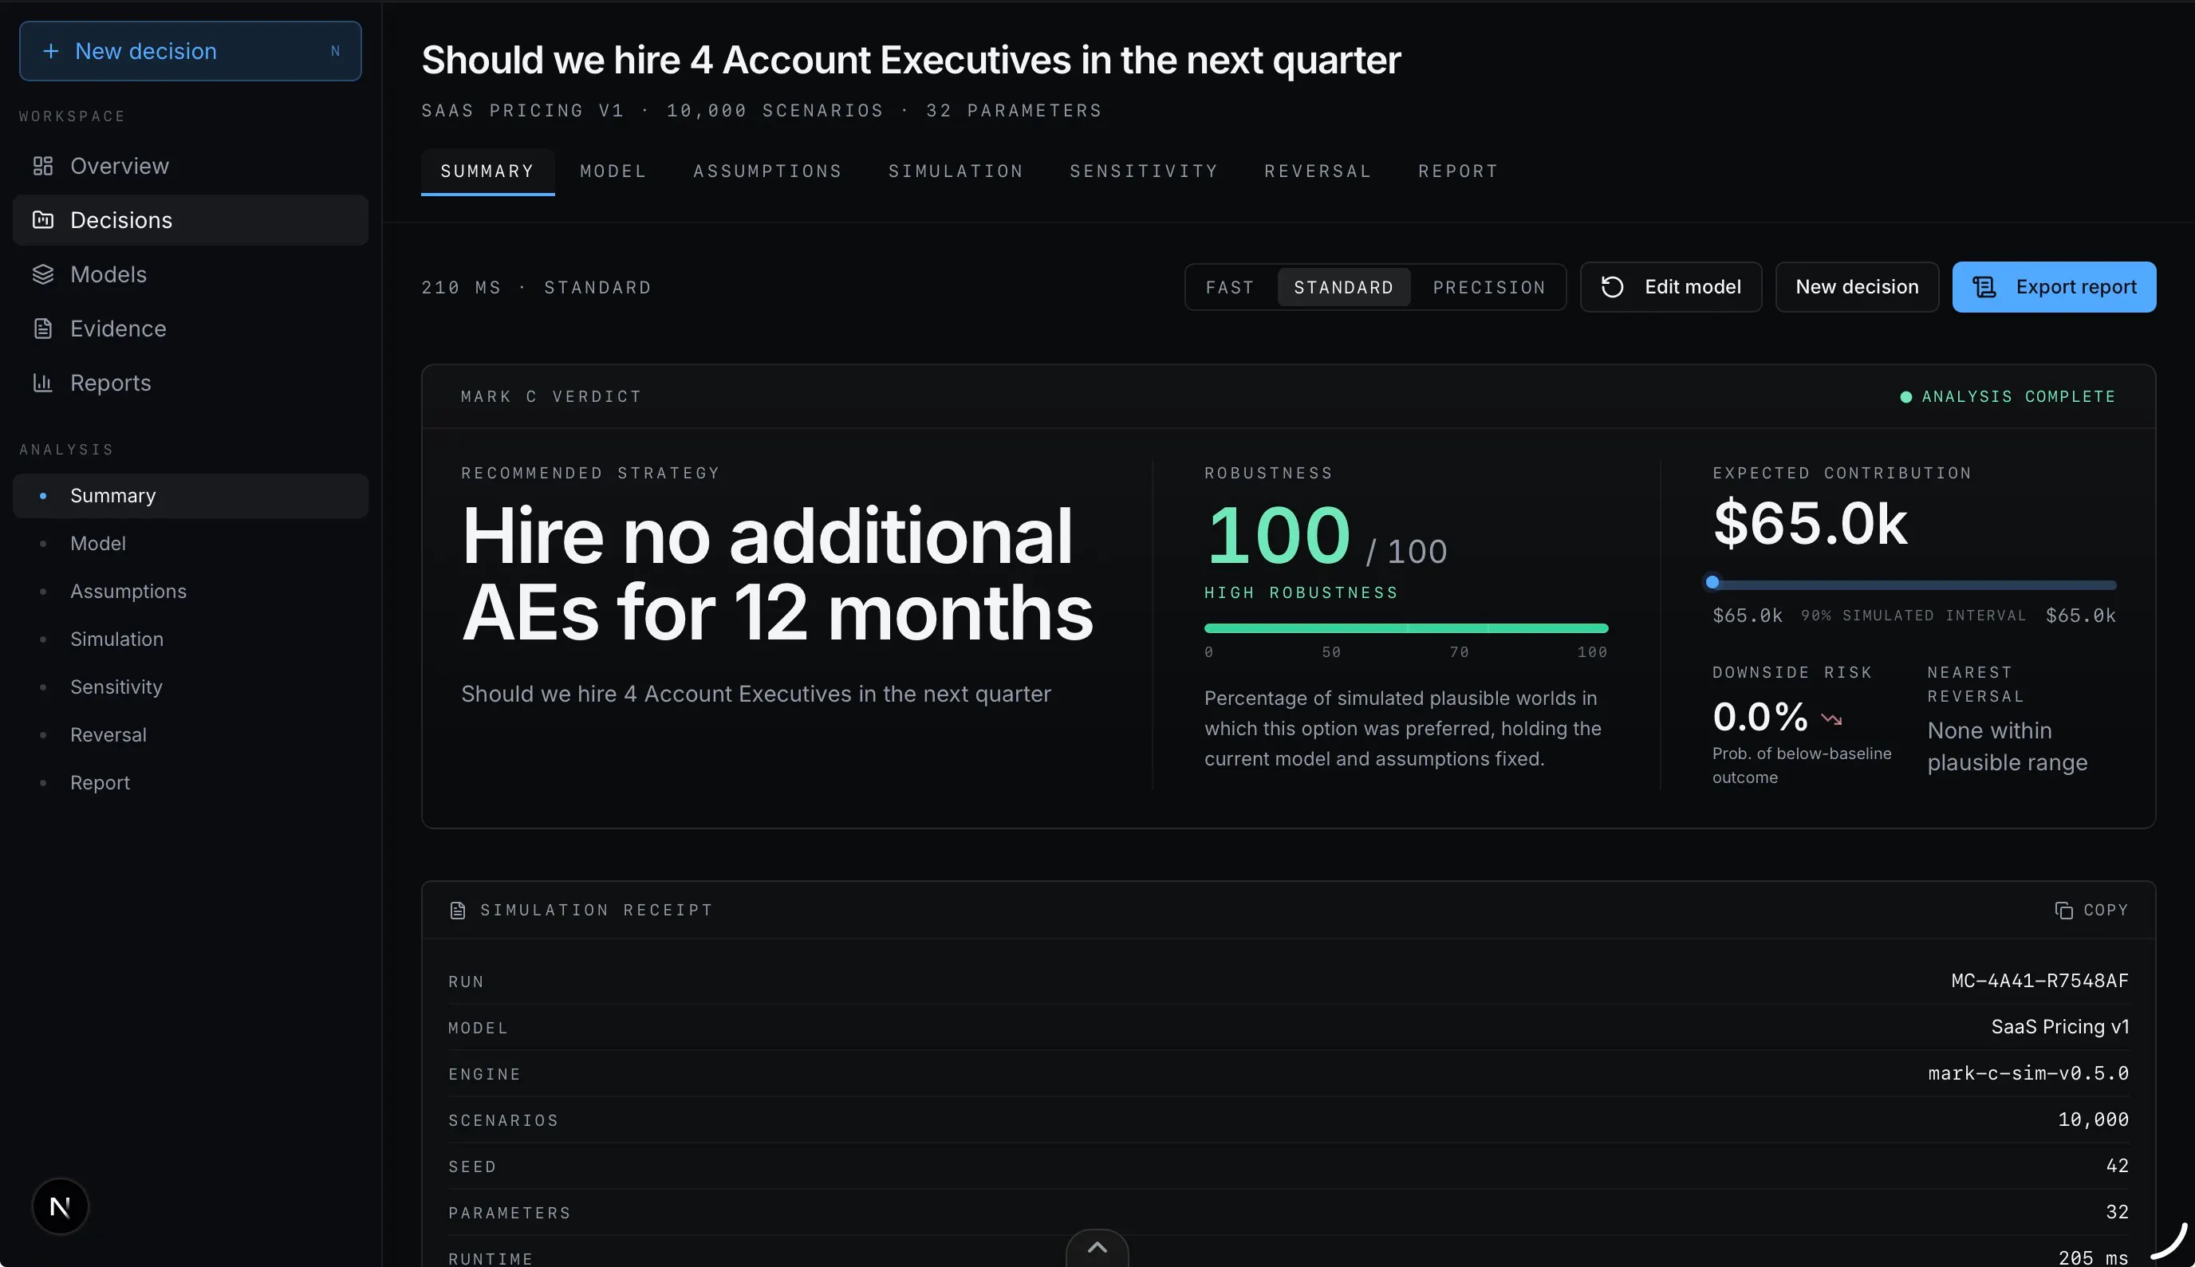Image resolution: width=2195 pixels, height=1267 pixels.
Task: Click the 'Hire no additional AEs' recommendation heading
Action: click(776, 574)
